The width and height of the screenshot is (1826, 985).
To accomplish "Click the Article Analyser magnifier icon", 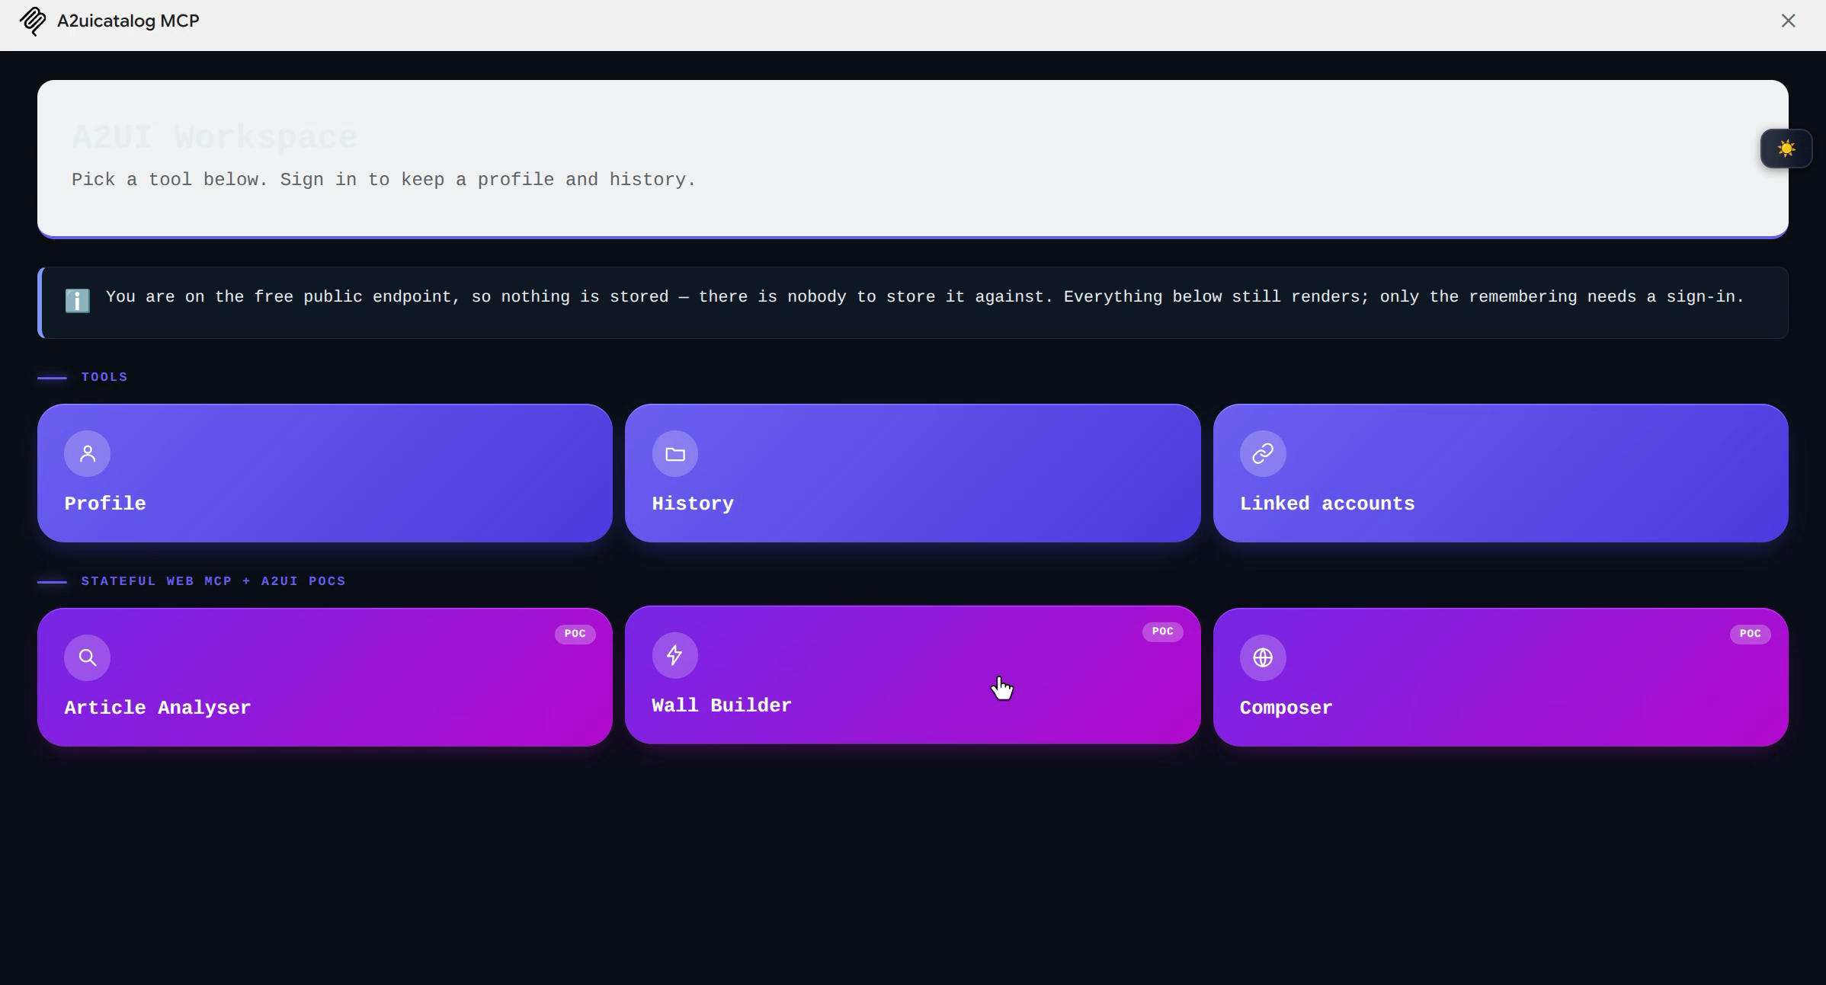I will 88,657.
